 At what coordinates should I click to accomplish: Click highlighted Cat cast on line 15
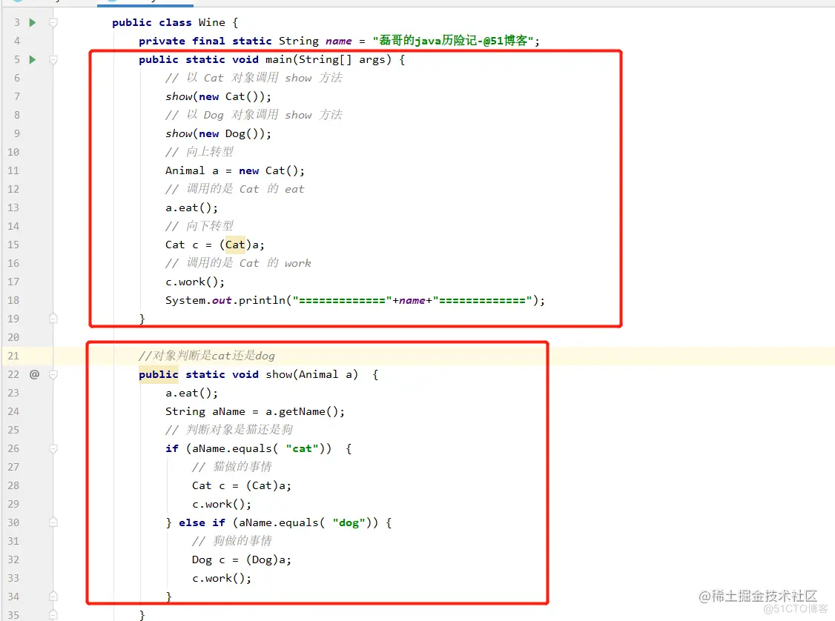(x=235, y=245)
